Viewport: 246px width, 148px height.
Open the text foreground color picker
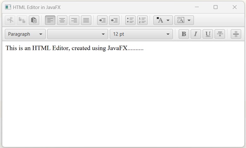pyautogui.click(x=163, y=20)
